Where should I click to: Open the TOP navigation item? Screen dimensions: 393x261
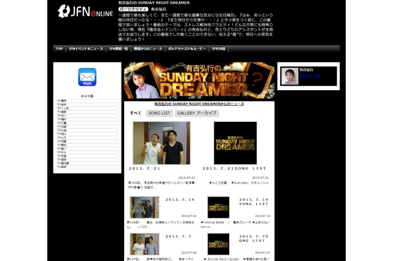coord(59,49)
